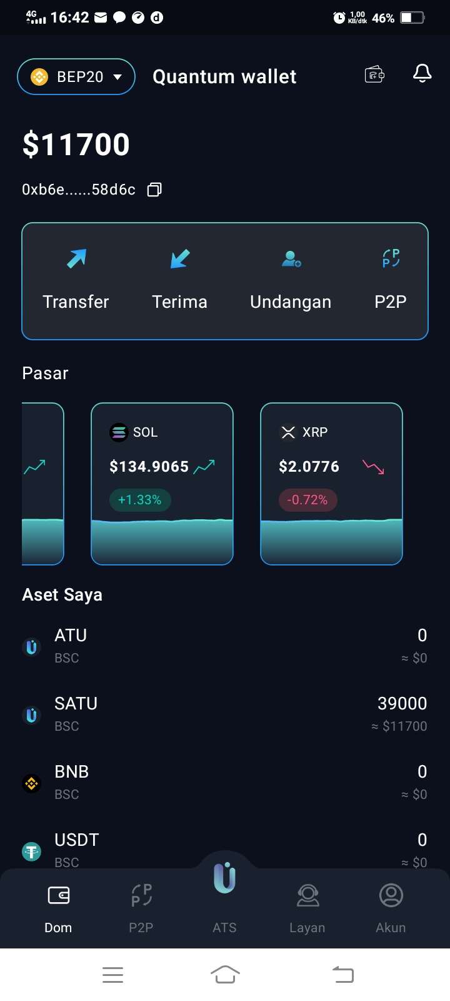Select the SATU asset row
The image size is (450, 1001).
point(225,714)
